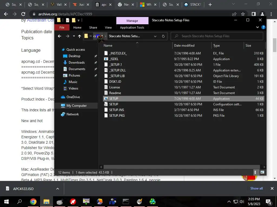Open the Windows Start menu
Image resolution: width=277 pixels, height=207 pixels.
coord(6,202)
